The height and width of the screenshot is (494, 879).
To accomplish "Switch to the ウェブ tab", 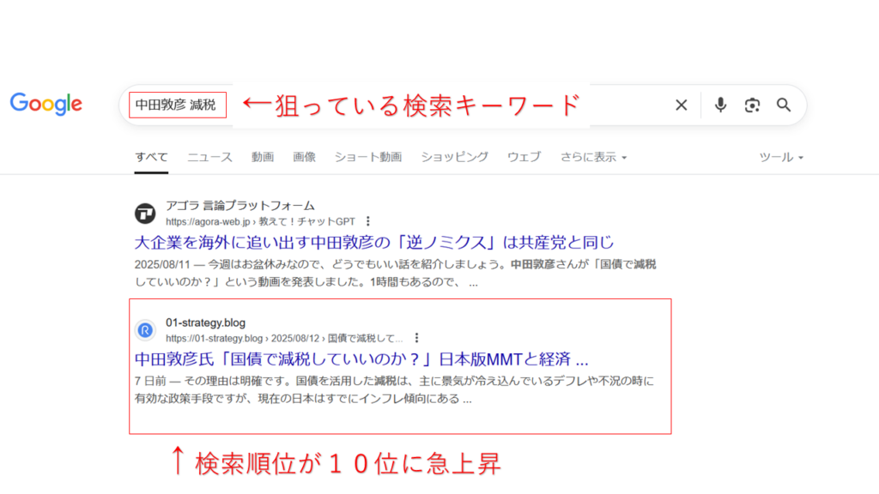I will [524, 157].
